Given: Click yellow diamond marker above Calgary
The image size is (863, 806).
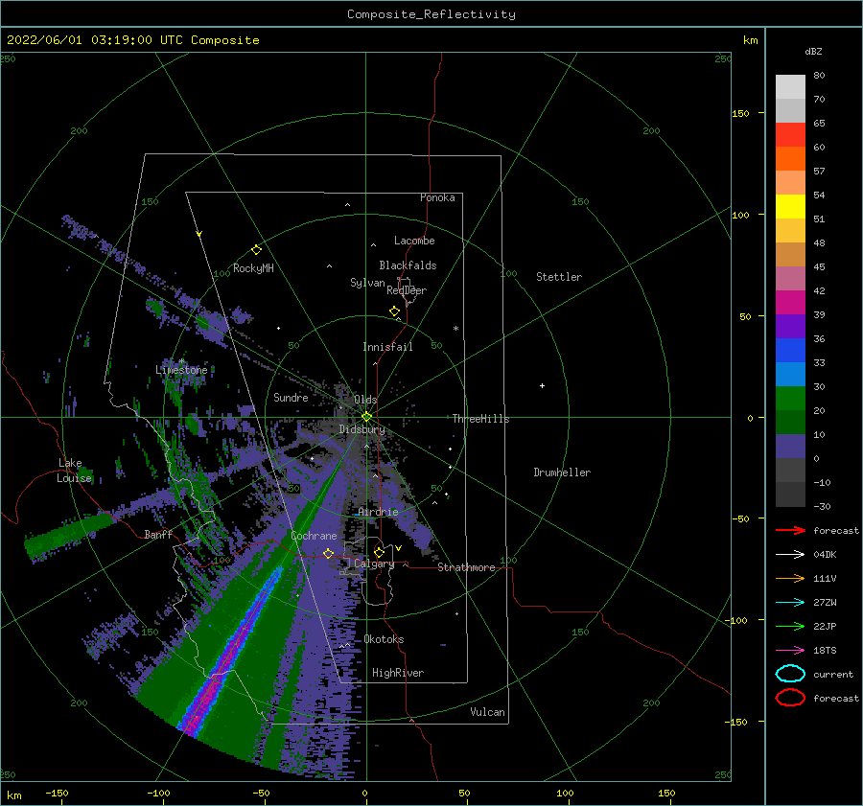Looking at the screenshot, I should 379,552.
